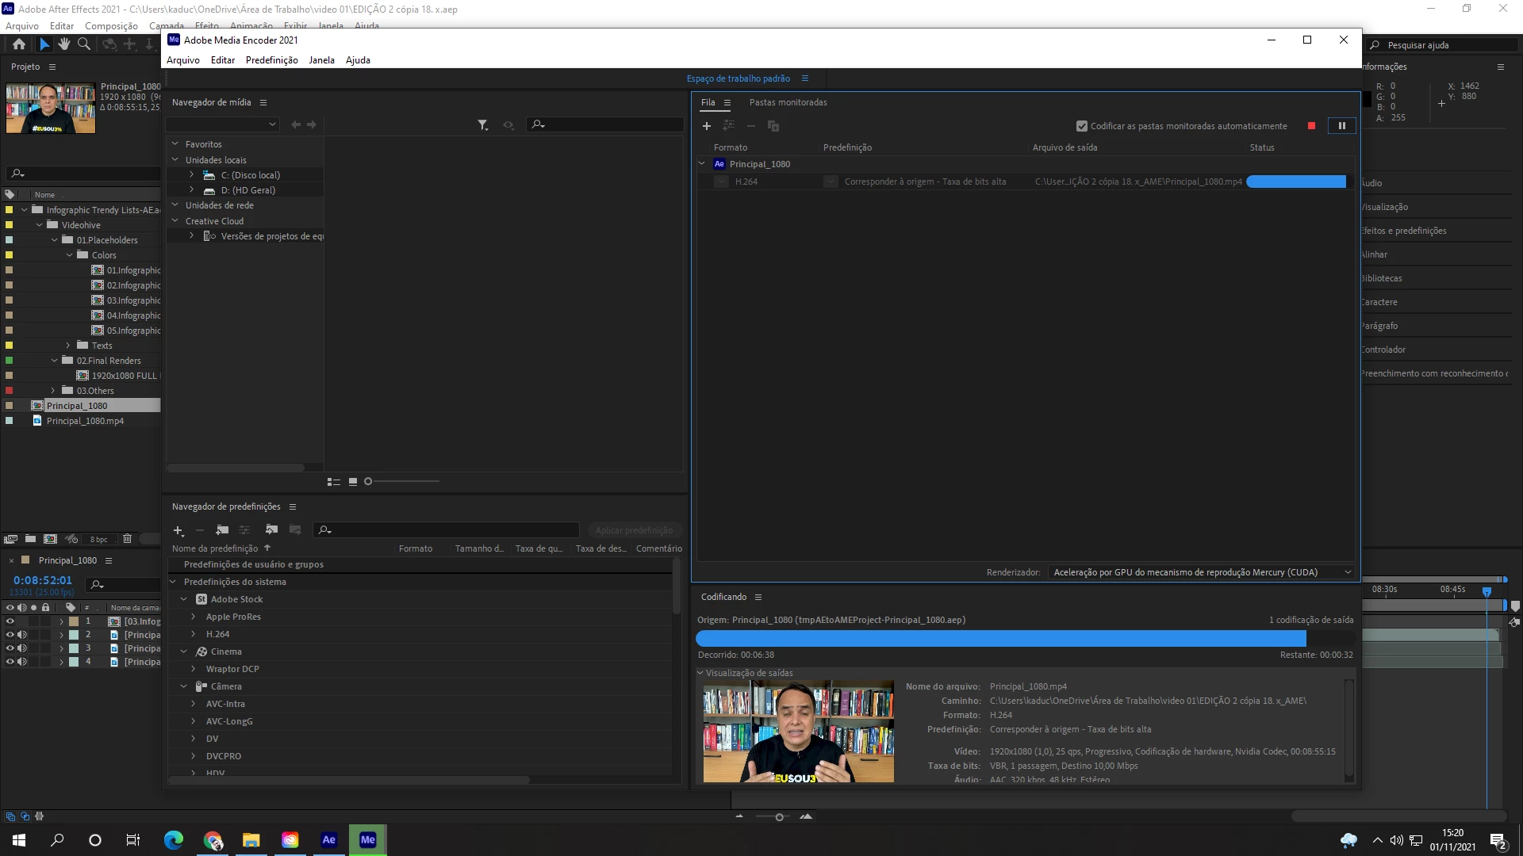Open After Effects from the taskbar
1523x856 pixels.
328,839
